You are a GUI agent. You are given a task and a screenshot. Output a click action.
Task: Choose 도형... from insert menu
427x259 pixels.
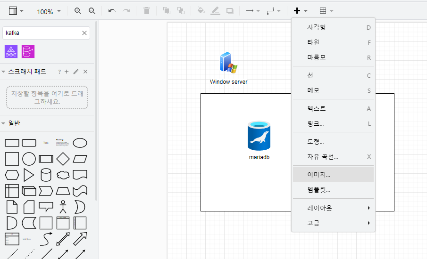pyautogui.click(x=333, y=142)
